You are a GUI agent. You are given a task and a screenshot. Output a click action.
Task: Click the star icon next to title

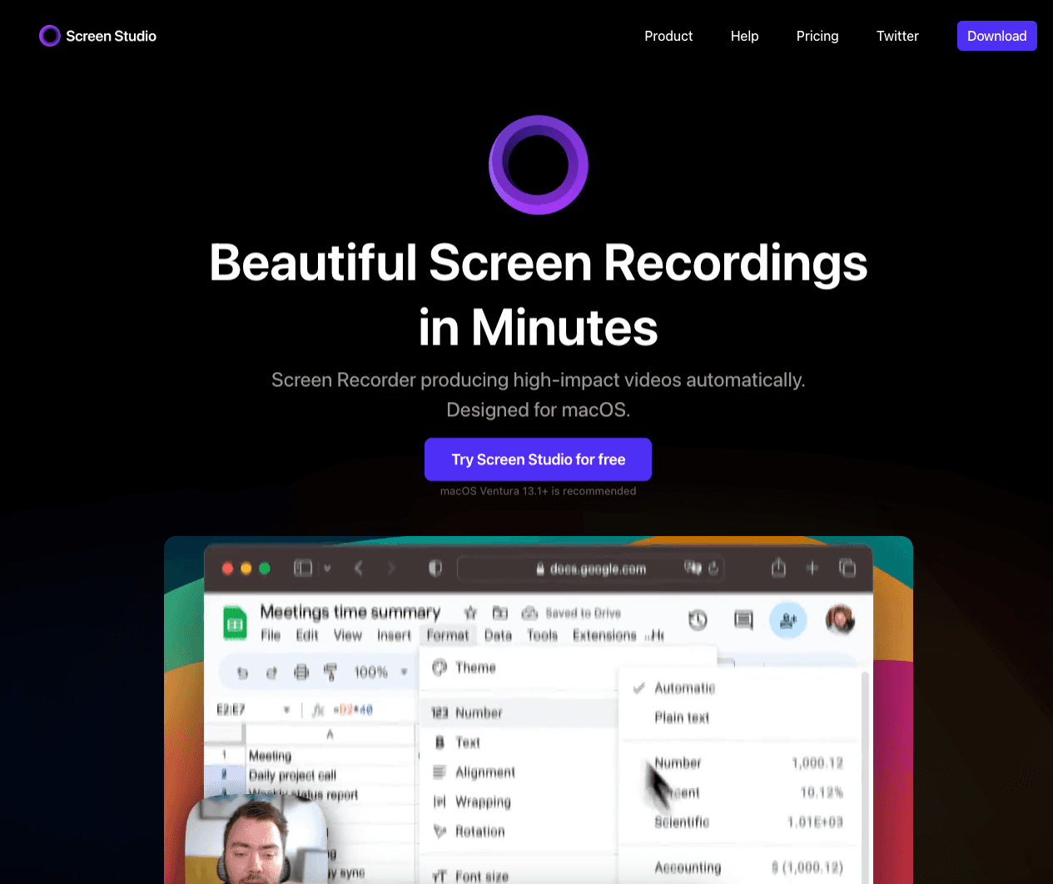click(x=470, y=613)
